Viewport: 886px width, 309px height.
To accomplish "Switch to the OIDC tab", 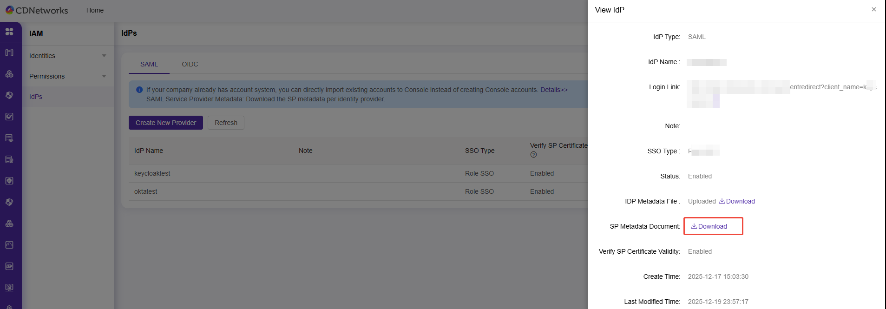I will pos(190,64).
